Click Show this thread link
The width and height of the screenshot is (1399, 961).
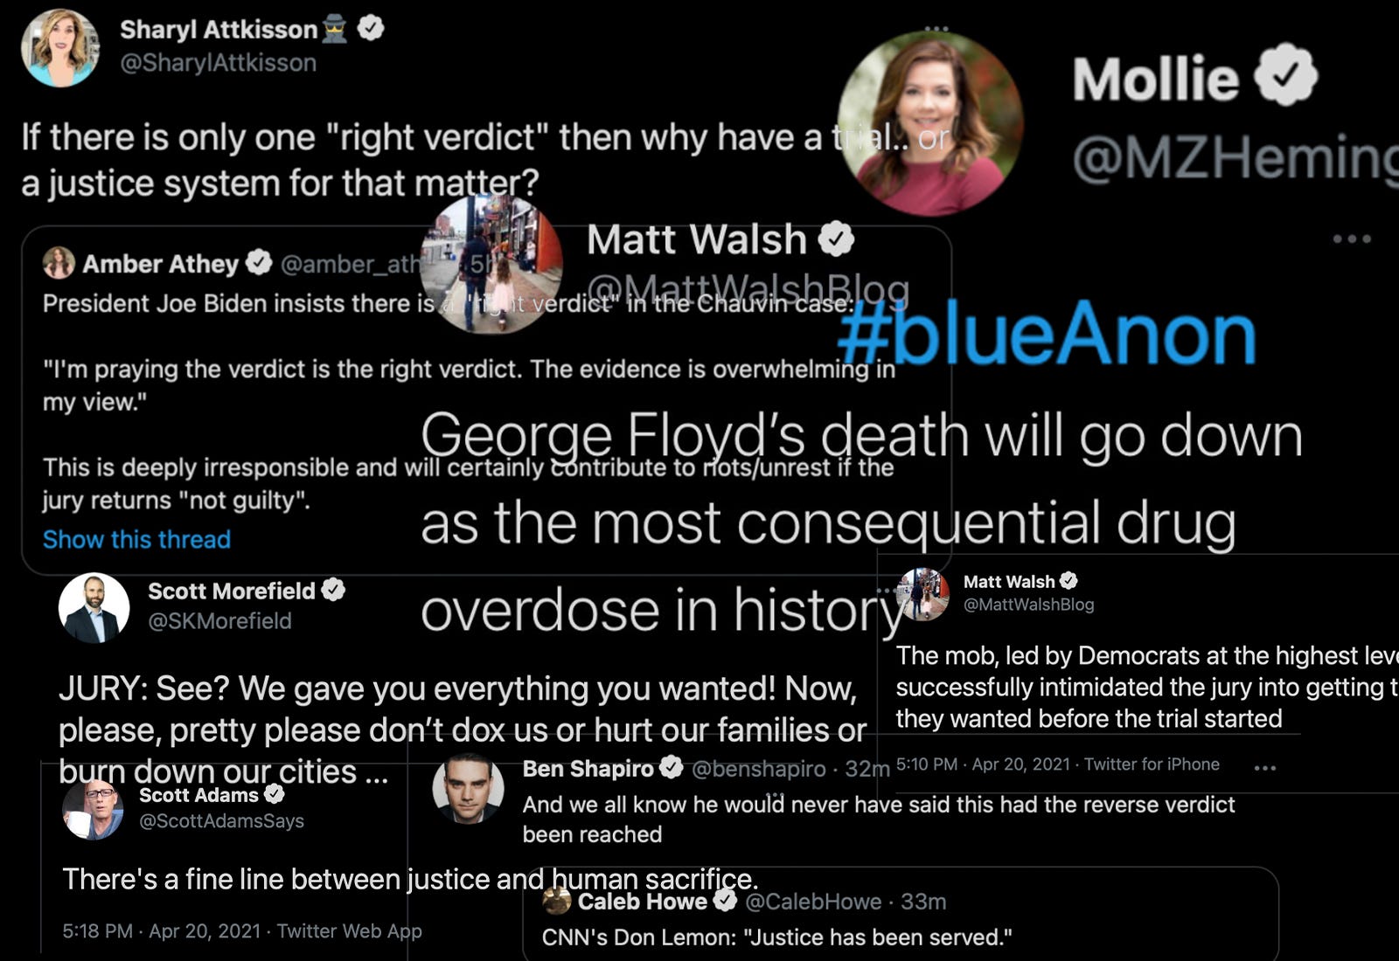pos(136,539)
